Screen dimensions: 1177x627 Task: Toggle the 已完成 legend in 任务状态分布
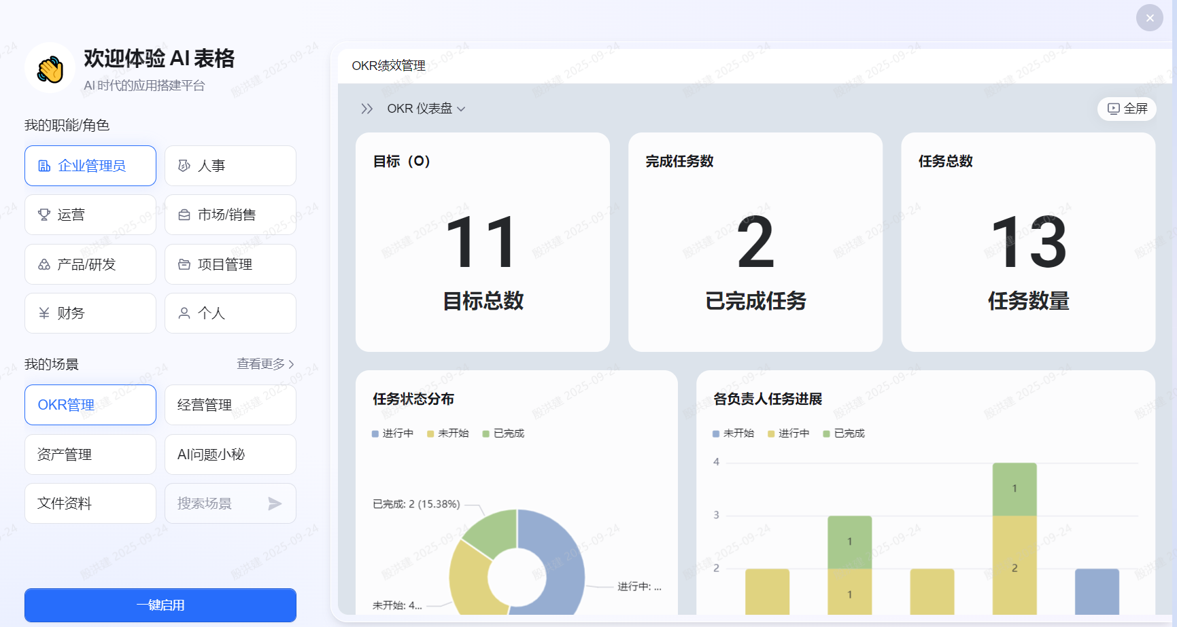tap(503, 433)
